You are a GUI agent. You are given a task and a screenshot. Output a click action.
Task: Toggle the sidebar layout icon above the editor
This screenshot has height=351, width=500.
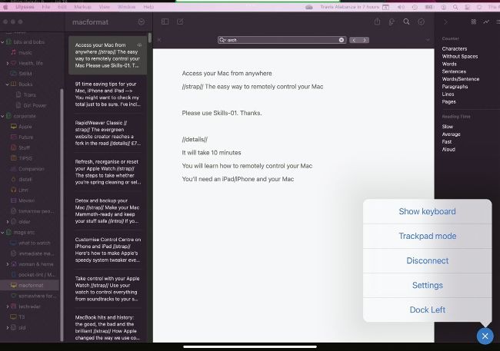pyautogui.click(x=165, y=22)
